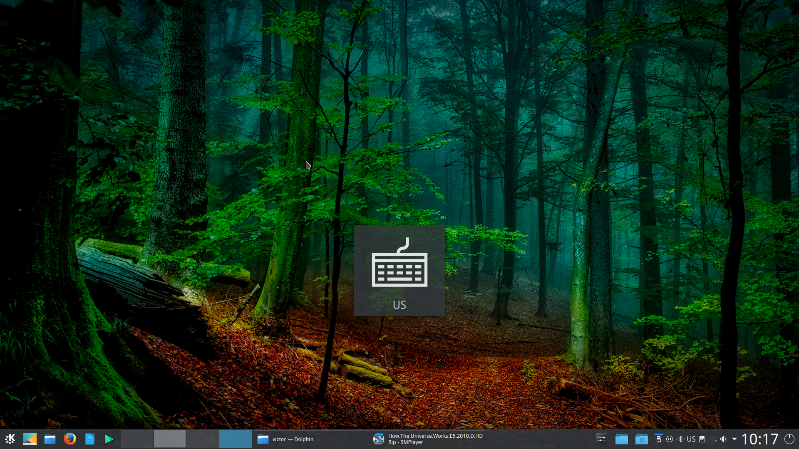The image size is (799, 449).
Task: Click the Show Desktop icon in panel
Action: click(30, 439)
